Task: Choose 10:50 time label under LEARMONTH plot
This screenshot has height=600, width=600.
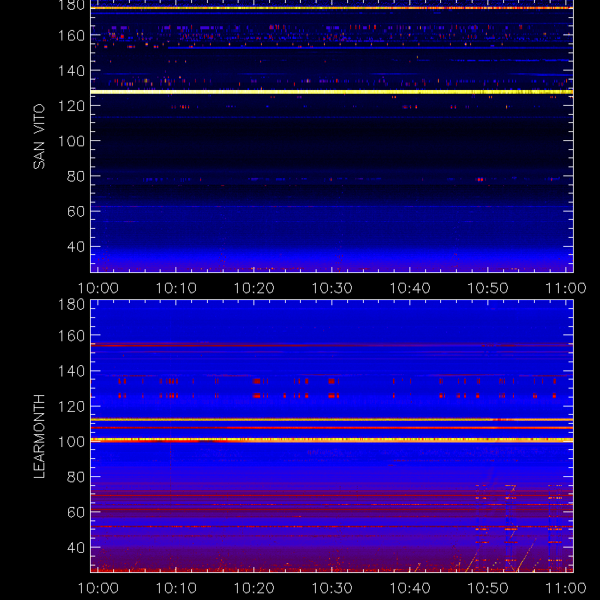Action: point(488,588)
